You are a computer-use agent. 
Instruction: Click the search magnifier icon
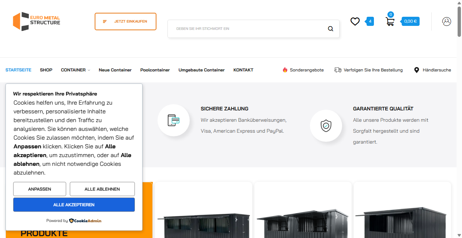330,28
